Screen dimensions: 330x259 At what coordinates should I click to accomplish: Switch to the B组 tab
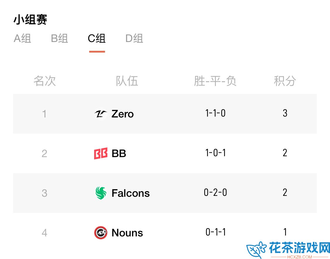click(x=60, y=38)
